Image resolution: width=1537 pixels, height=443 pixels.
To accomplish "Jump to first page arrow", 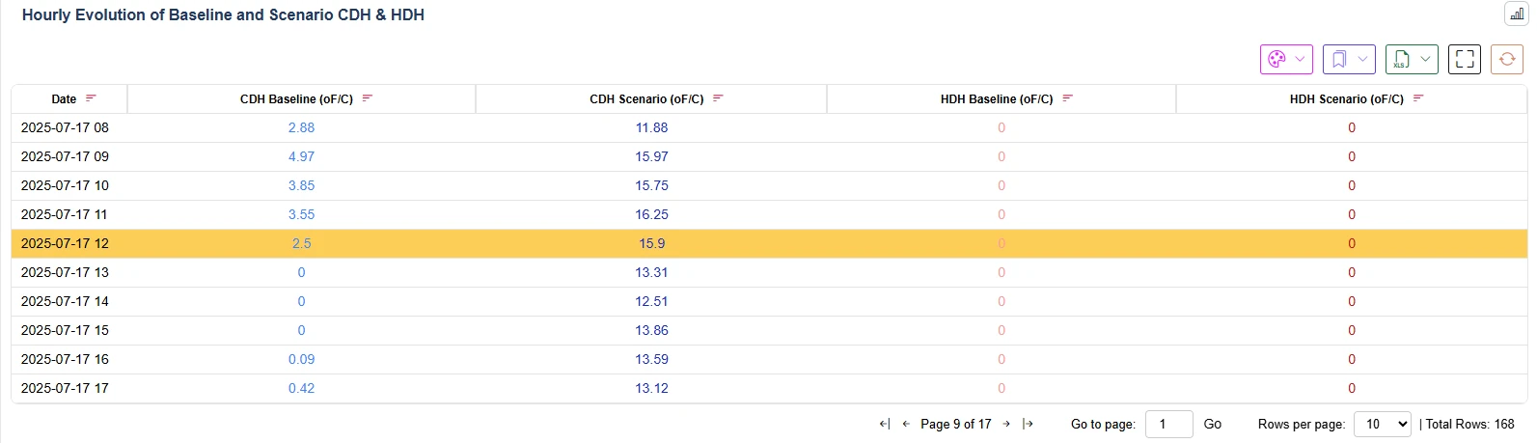I will coord(885,424).
